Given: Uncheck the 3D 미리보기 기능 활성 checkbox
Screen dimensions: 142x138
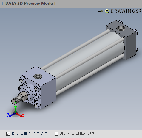Looking at the screenshot, I should (8, 134).
